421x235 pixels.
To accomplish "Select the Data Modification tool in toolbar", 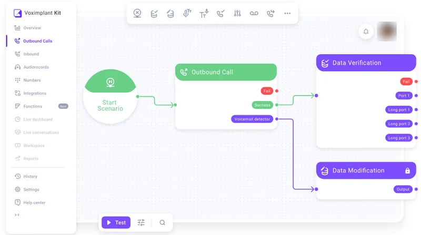I will pos(171,14).
